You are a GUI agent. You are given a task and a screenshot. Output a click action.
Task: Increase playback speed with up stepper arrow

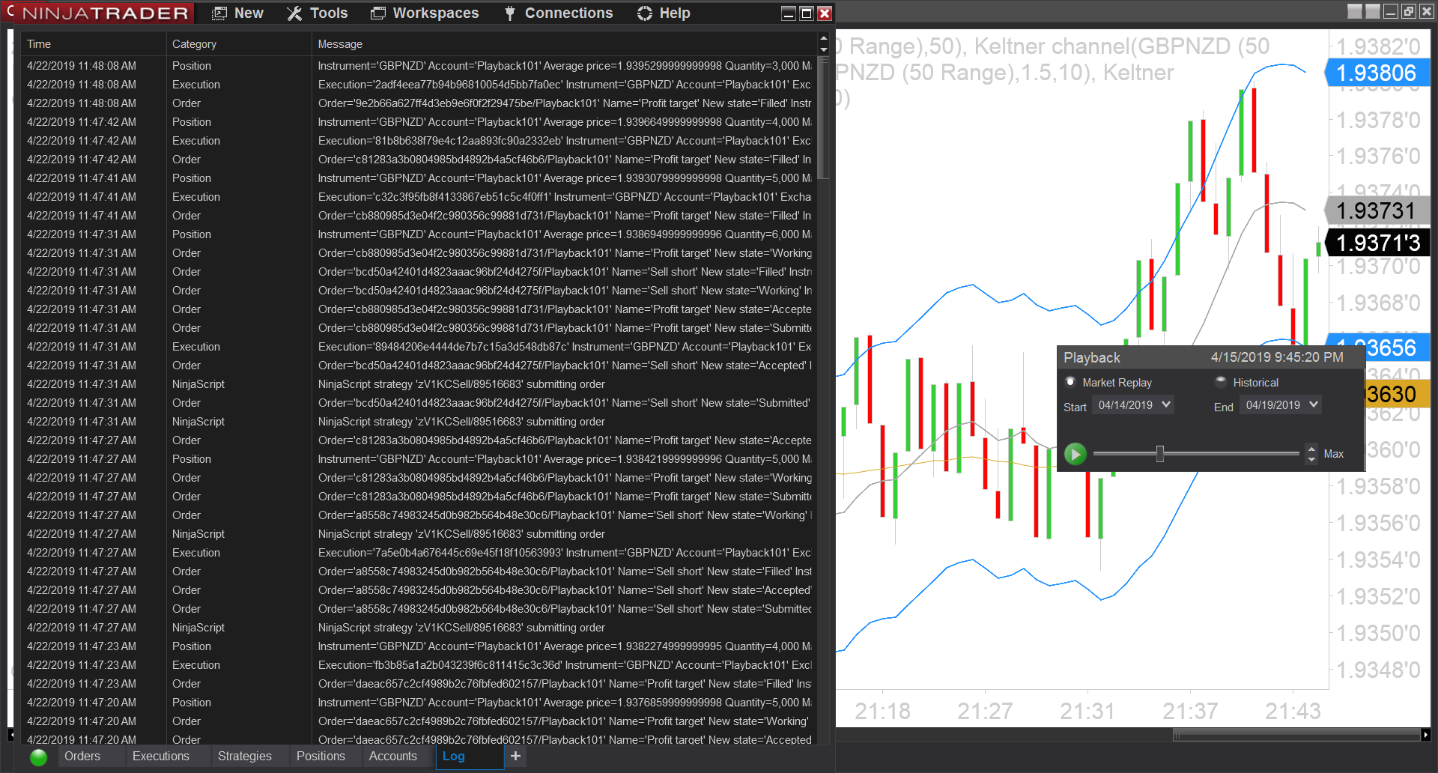point(1311,449)
